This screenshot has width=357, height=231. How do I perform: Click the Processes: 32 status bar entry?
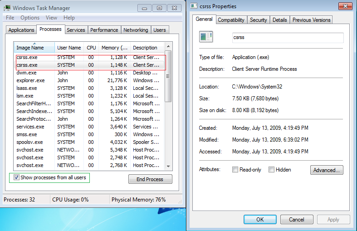20,200
